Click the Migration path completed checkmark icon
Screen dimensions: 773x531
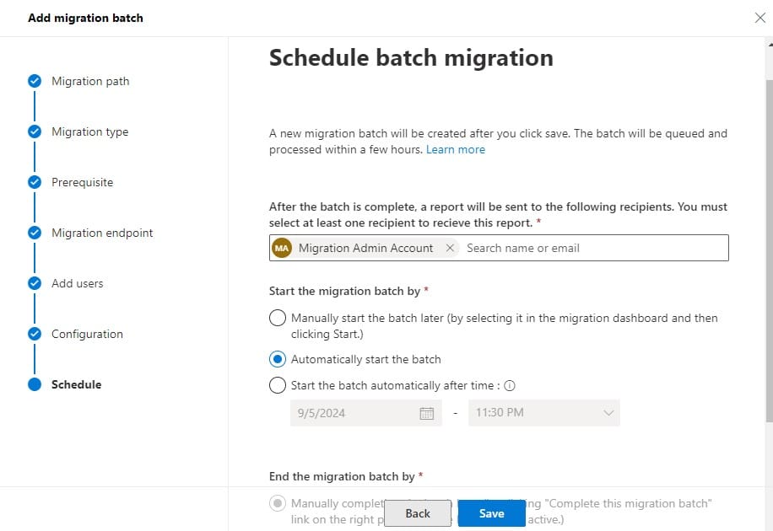pos(34,81)
